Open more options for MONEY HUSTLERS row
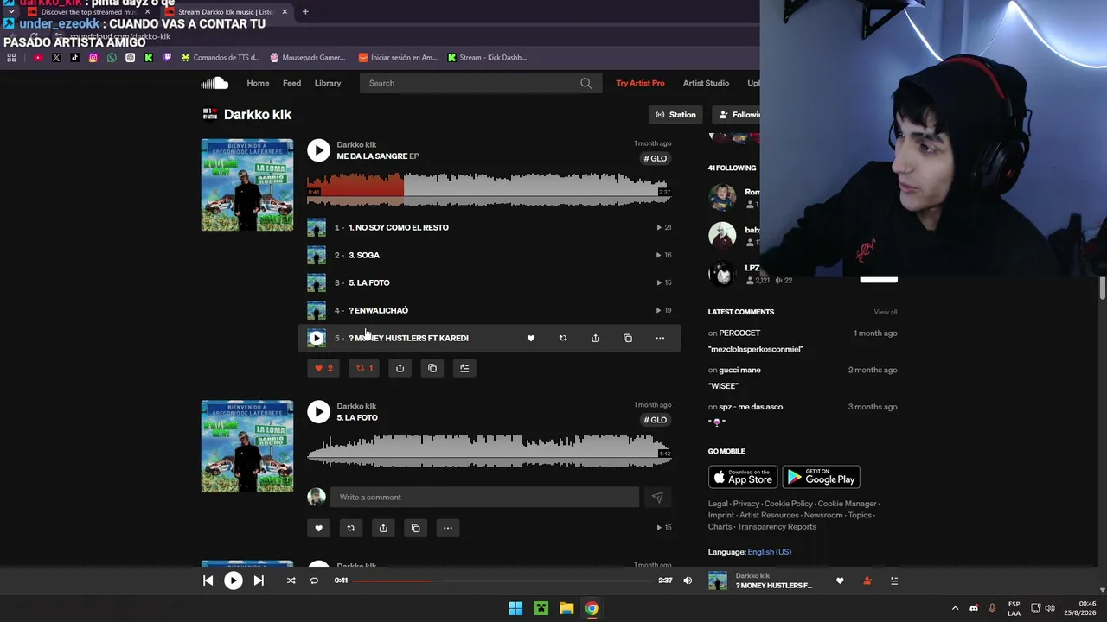This screenshot has height=622, width=1107. [x=660, y=338]
